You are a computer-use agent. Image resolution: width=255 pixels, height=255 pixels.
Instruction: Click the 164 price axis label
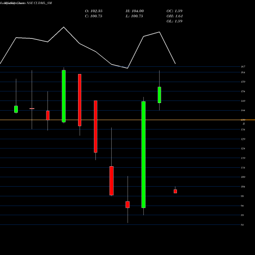pos(243,72)
